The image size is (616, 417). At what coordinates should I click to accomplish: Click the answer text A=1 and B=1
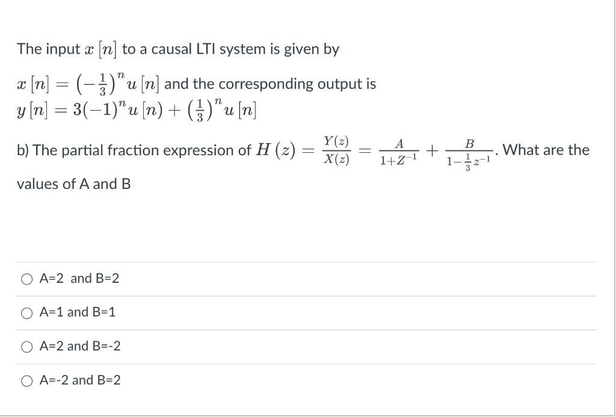(x=76, y=312)
